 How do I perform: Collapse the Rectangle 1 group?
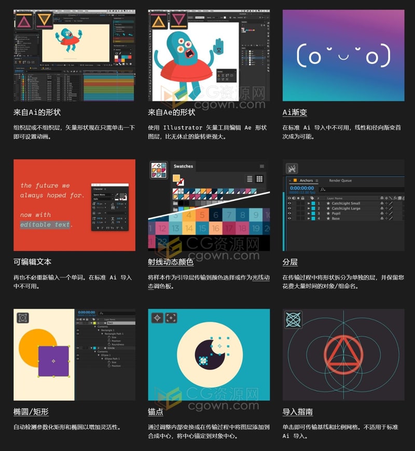tap(99, 330)
